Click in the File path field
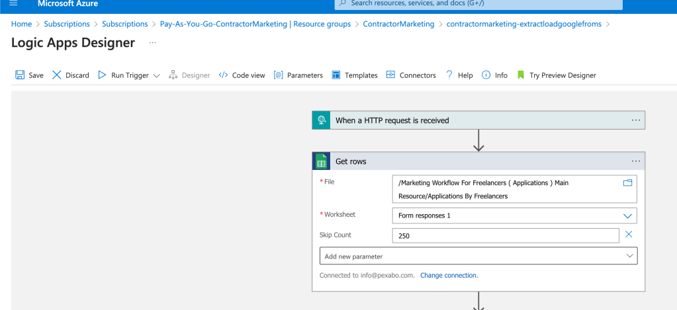 click(515, 189)
